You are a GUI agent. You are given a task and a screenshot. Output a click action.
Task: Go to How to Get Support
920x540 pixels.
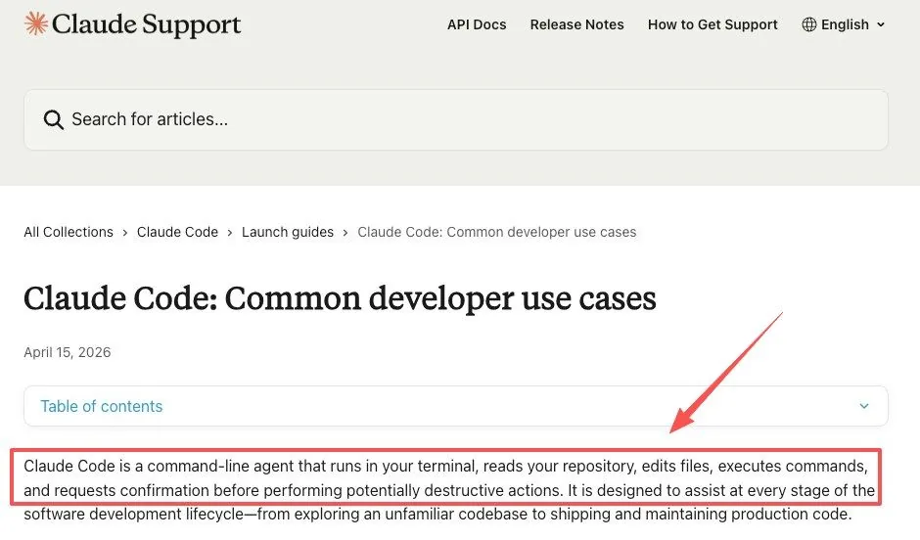(713, 24)
